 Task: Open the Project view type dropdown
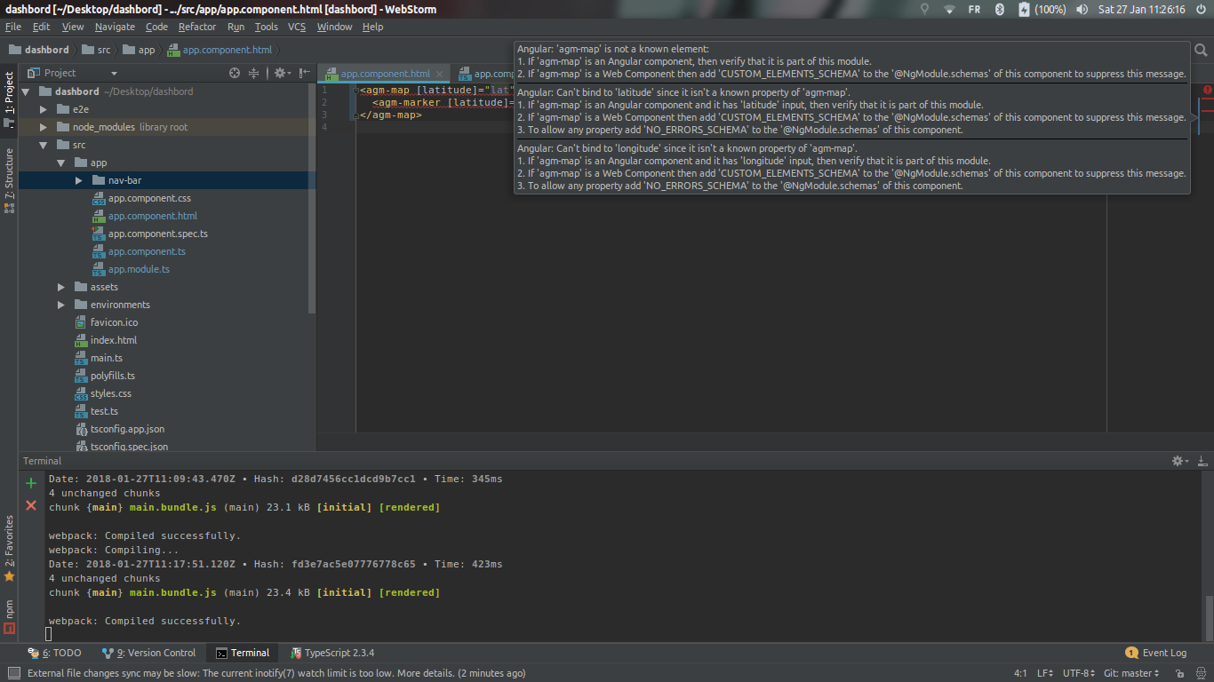coord(114,73)
